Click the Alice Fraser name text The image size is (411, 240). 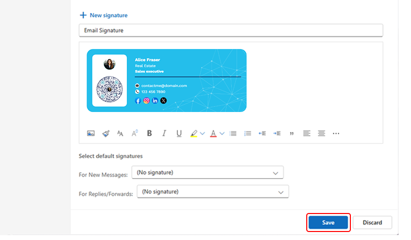point(147,60)
